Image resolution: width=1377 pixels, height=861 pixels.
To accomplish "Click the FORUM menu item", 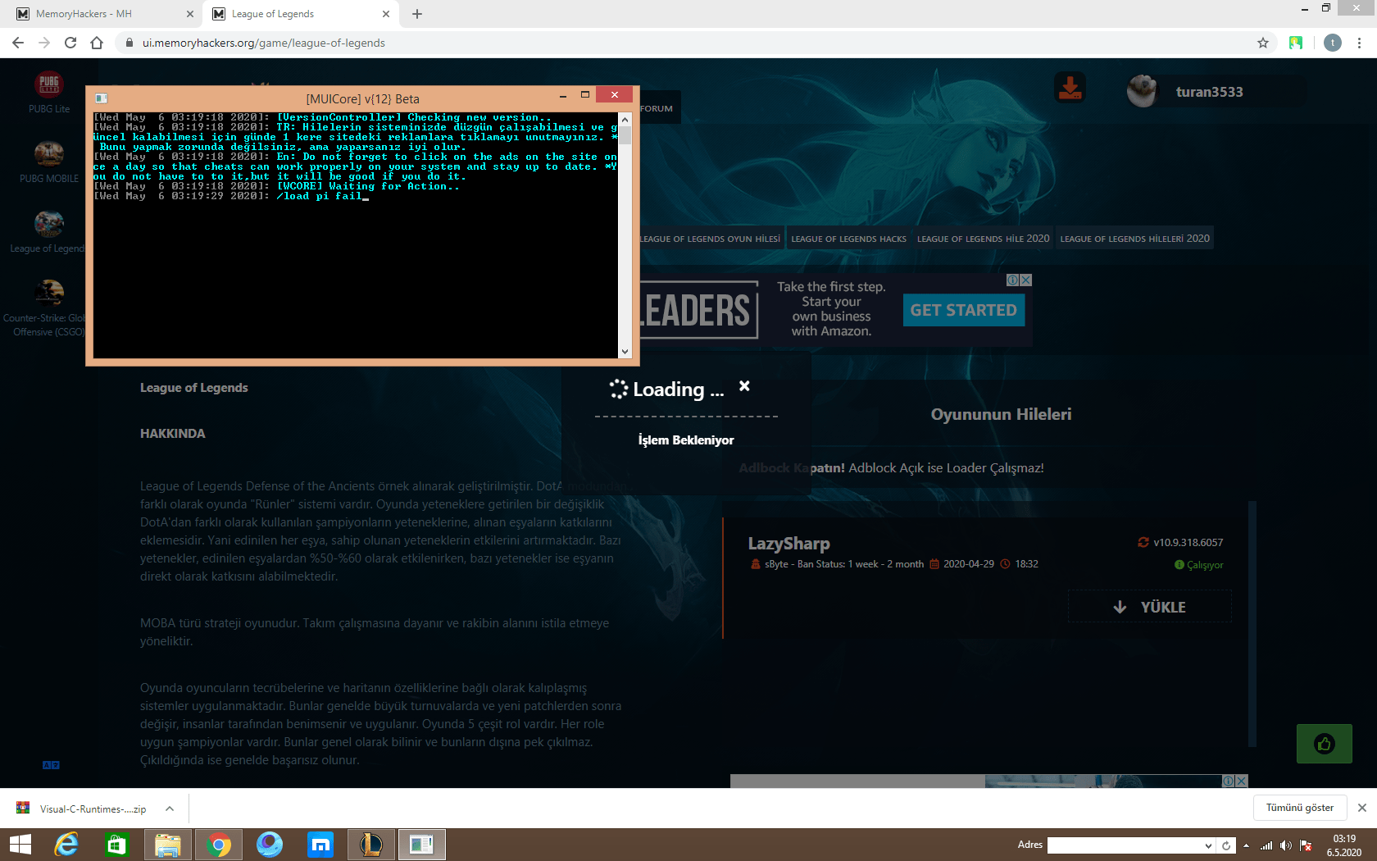I will (657, 108).
